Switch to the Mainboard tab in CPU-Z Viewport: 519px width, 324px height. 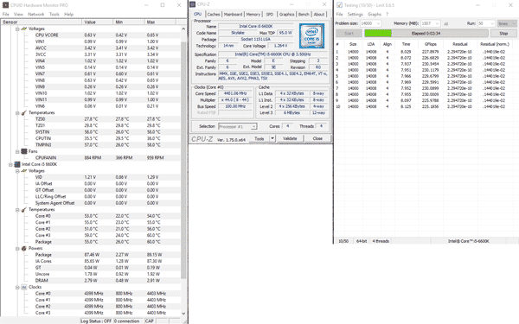pos(233,14)
